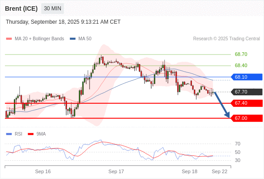Image resolution: width=264 pixels, height=179 pixels.
Task: Click the blue MA 50 legend swatch
Action: point(72,39)
